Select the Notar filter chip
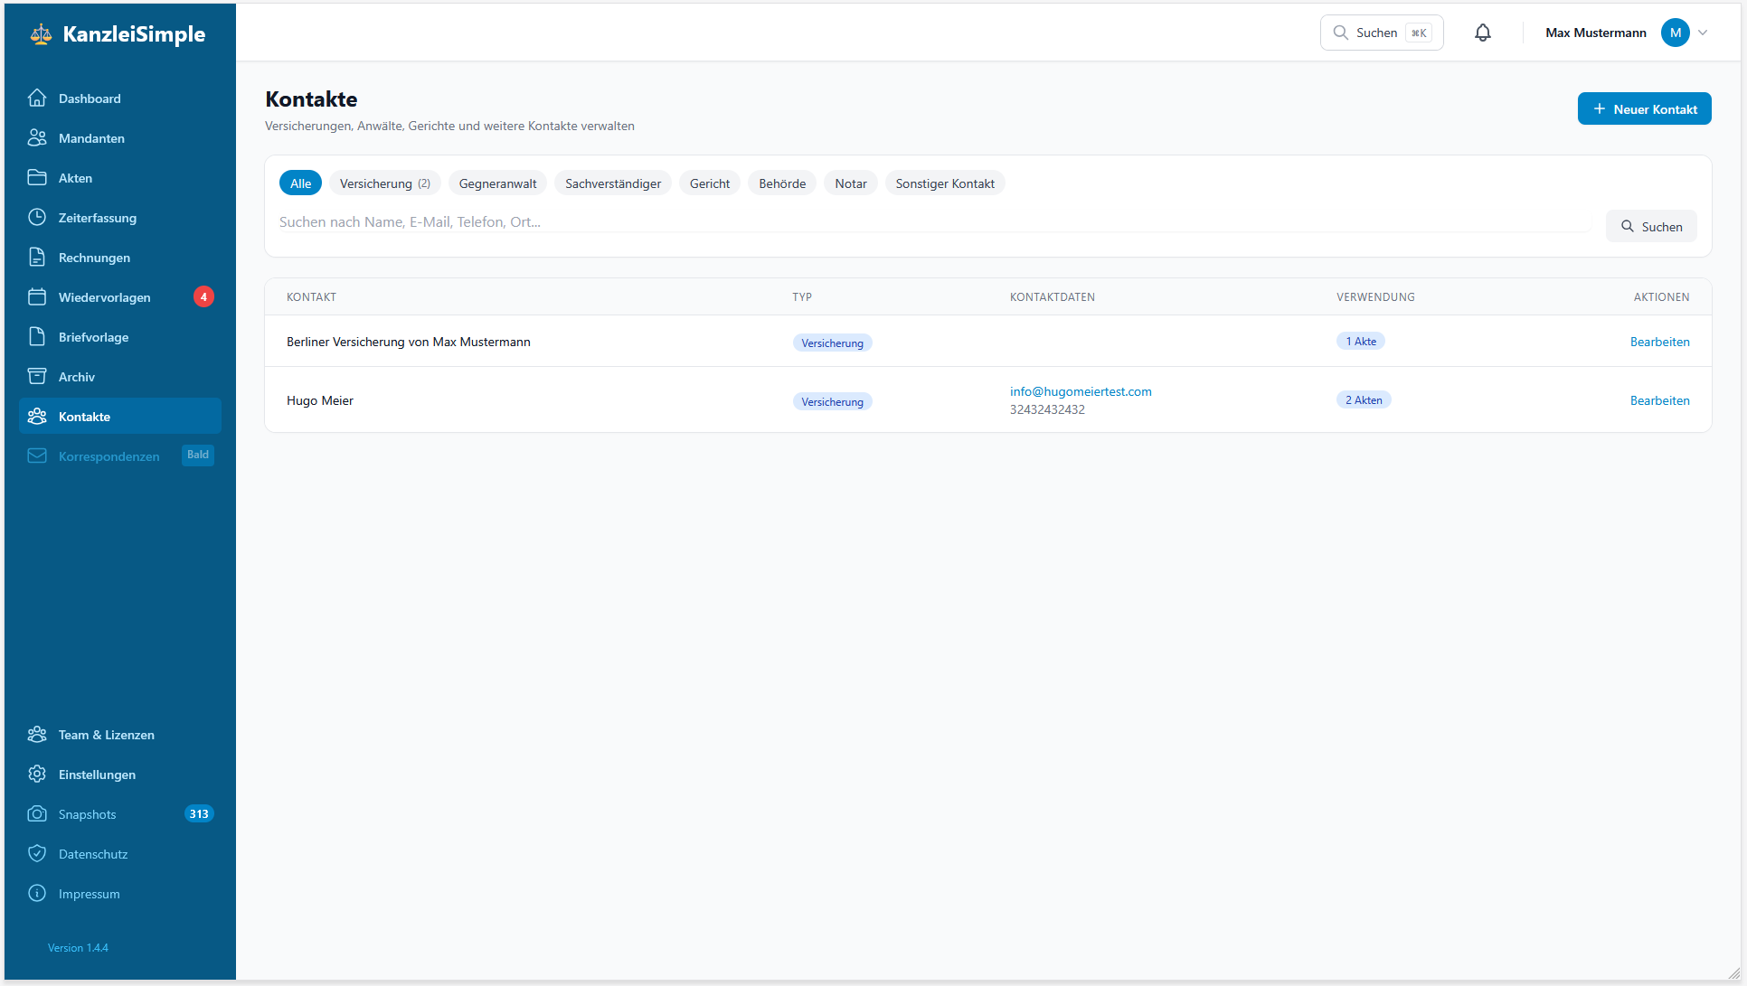The width and height of the screenshot is (1747, 986). tap(850, 183)
